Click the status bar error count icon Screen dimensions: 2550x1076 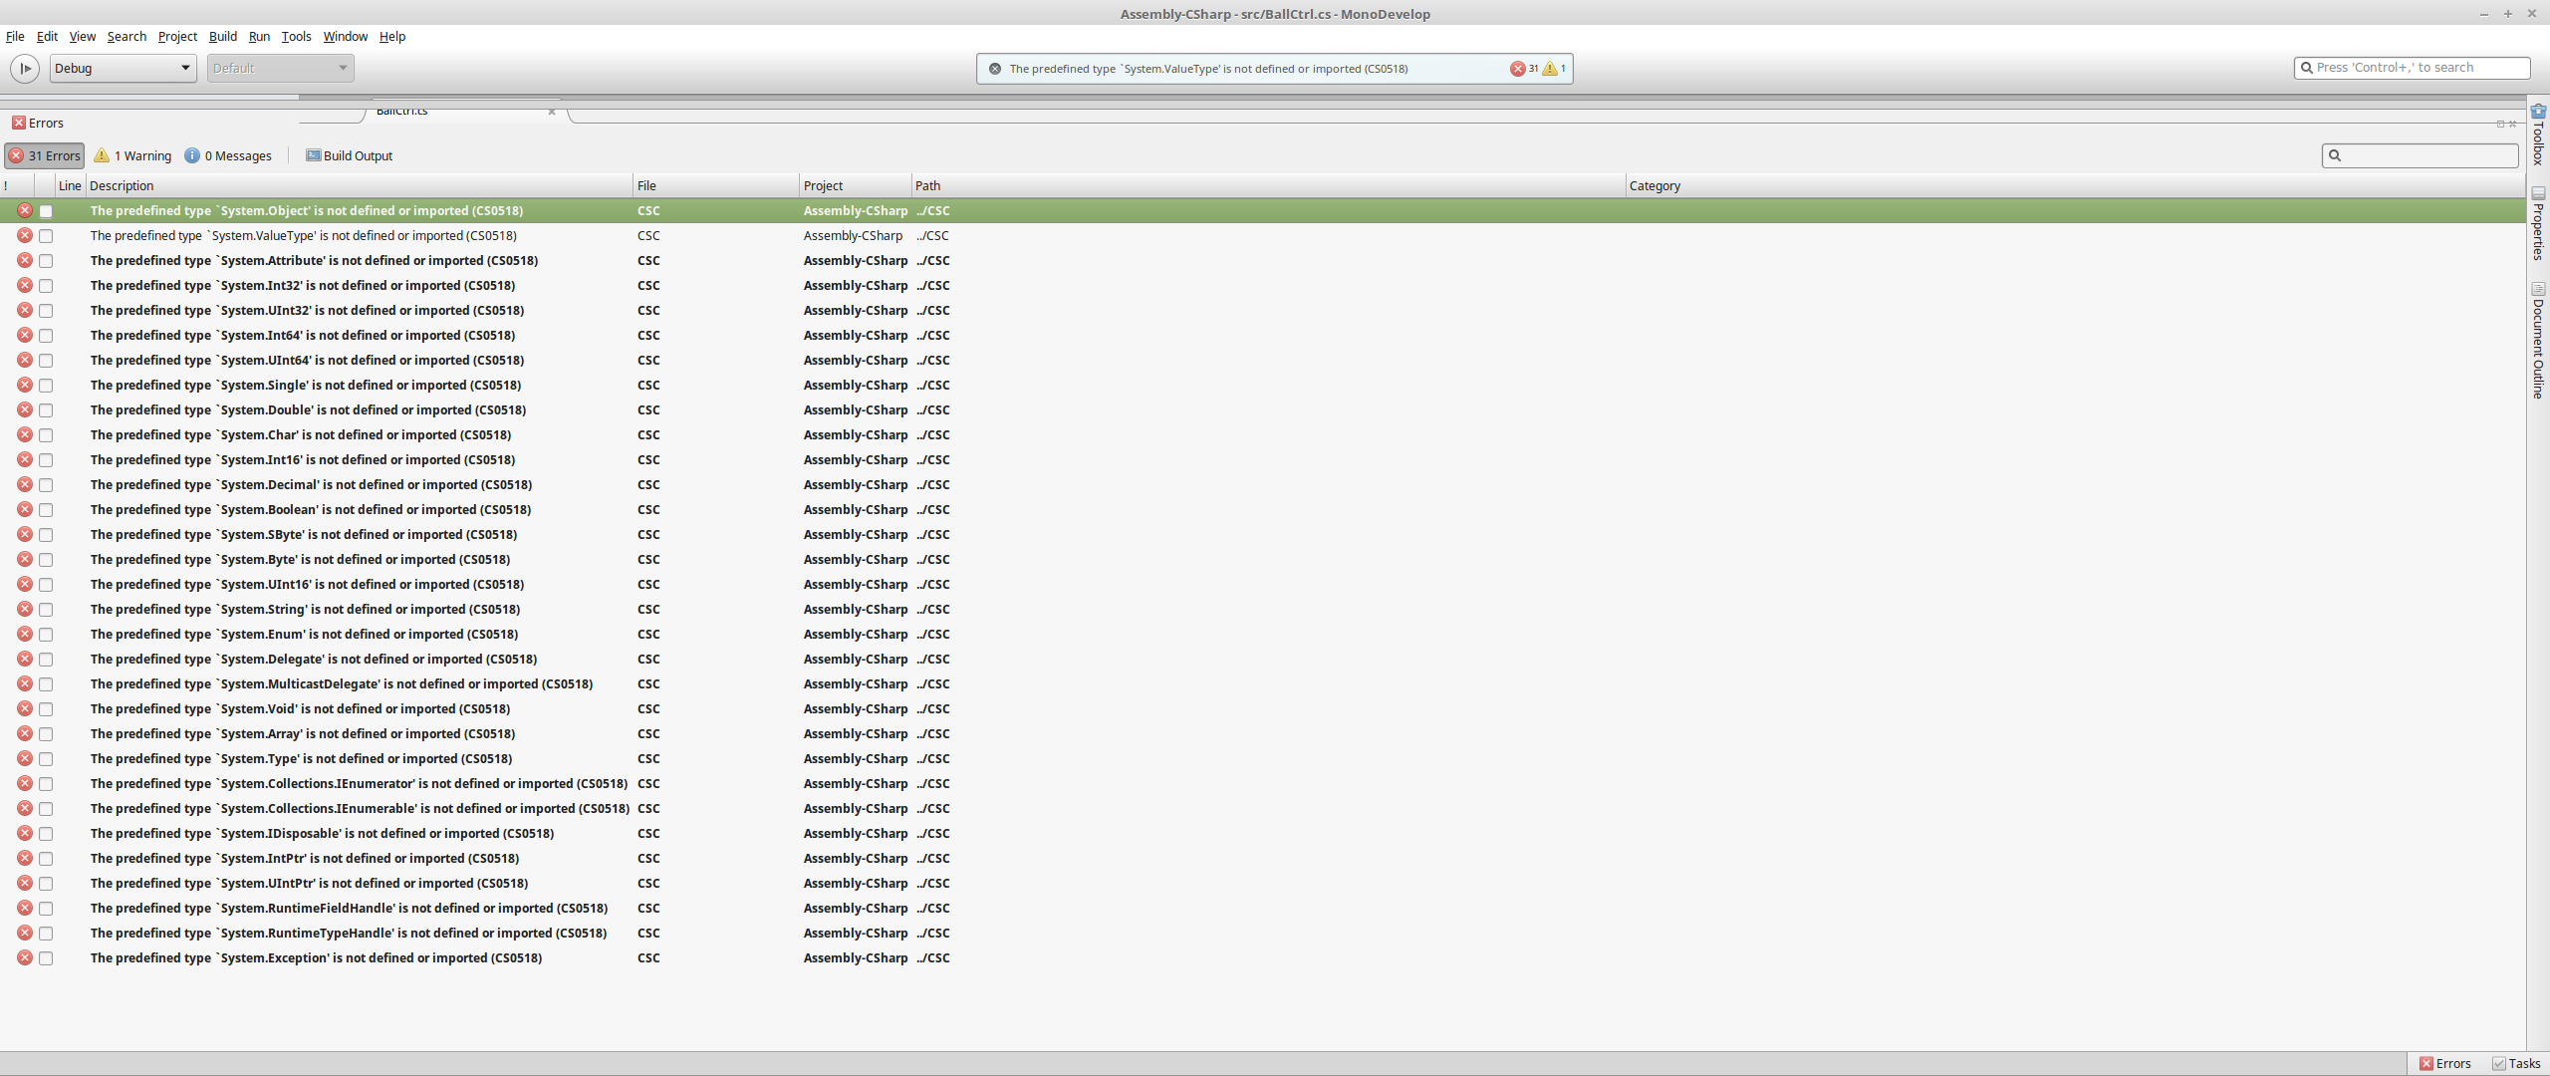(x=1517, y=69)
